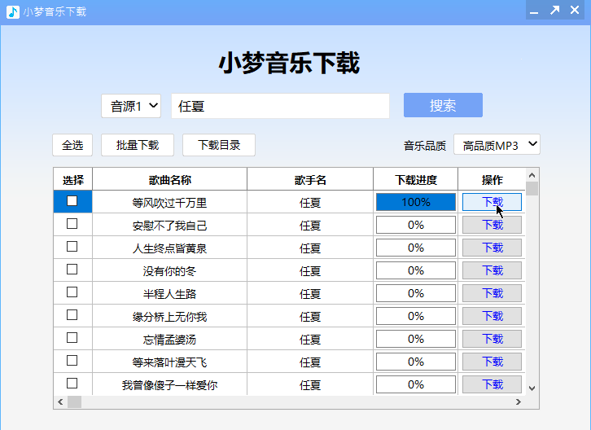Click the 批量下载 batch download button
The height and width of the screenshot is (430, 591).
[138, 145]
